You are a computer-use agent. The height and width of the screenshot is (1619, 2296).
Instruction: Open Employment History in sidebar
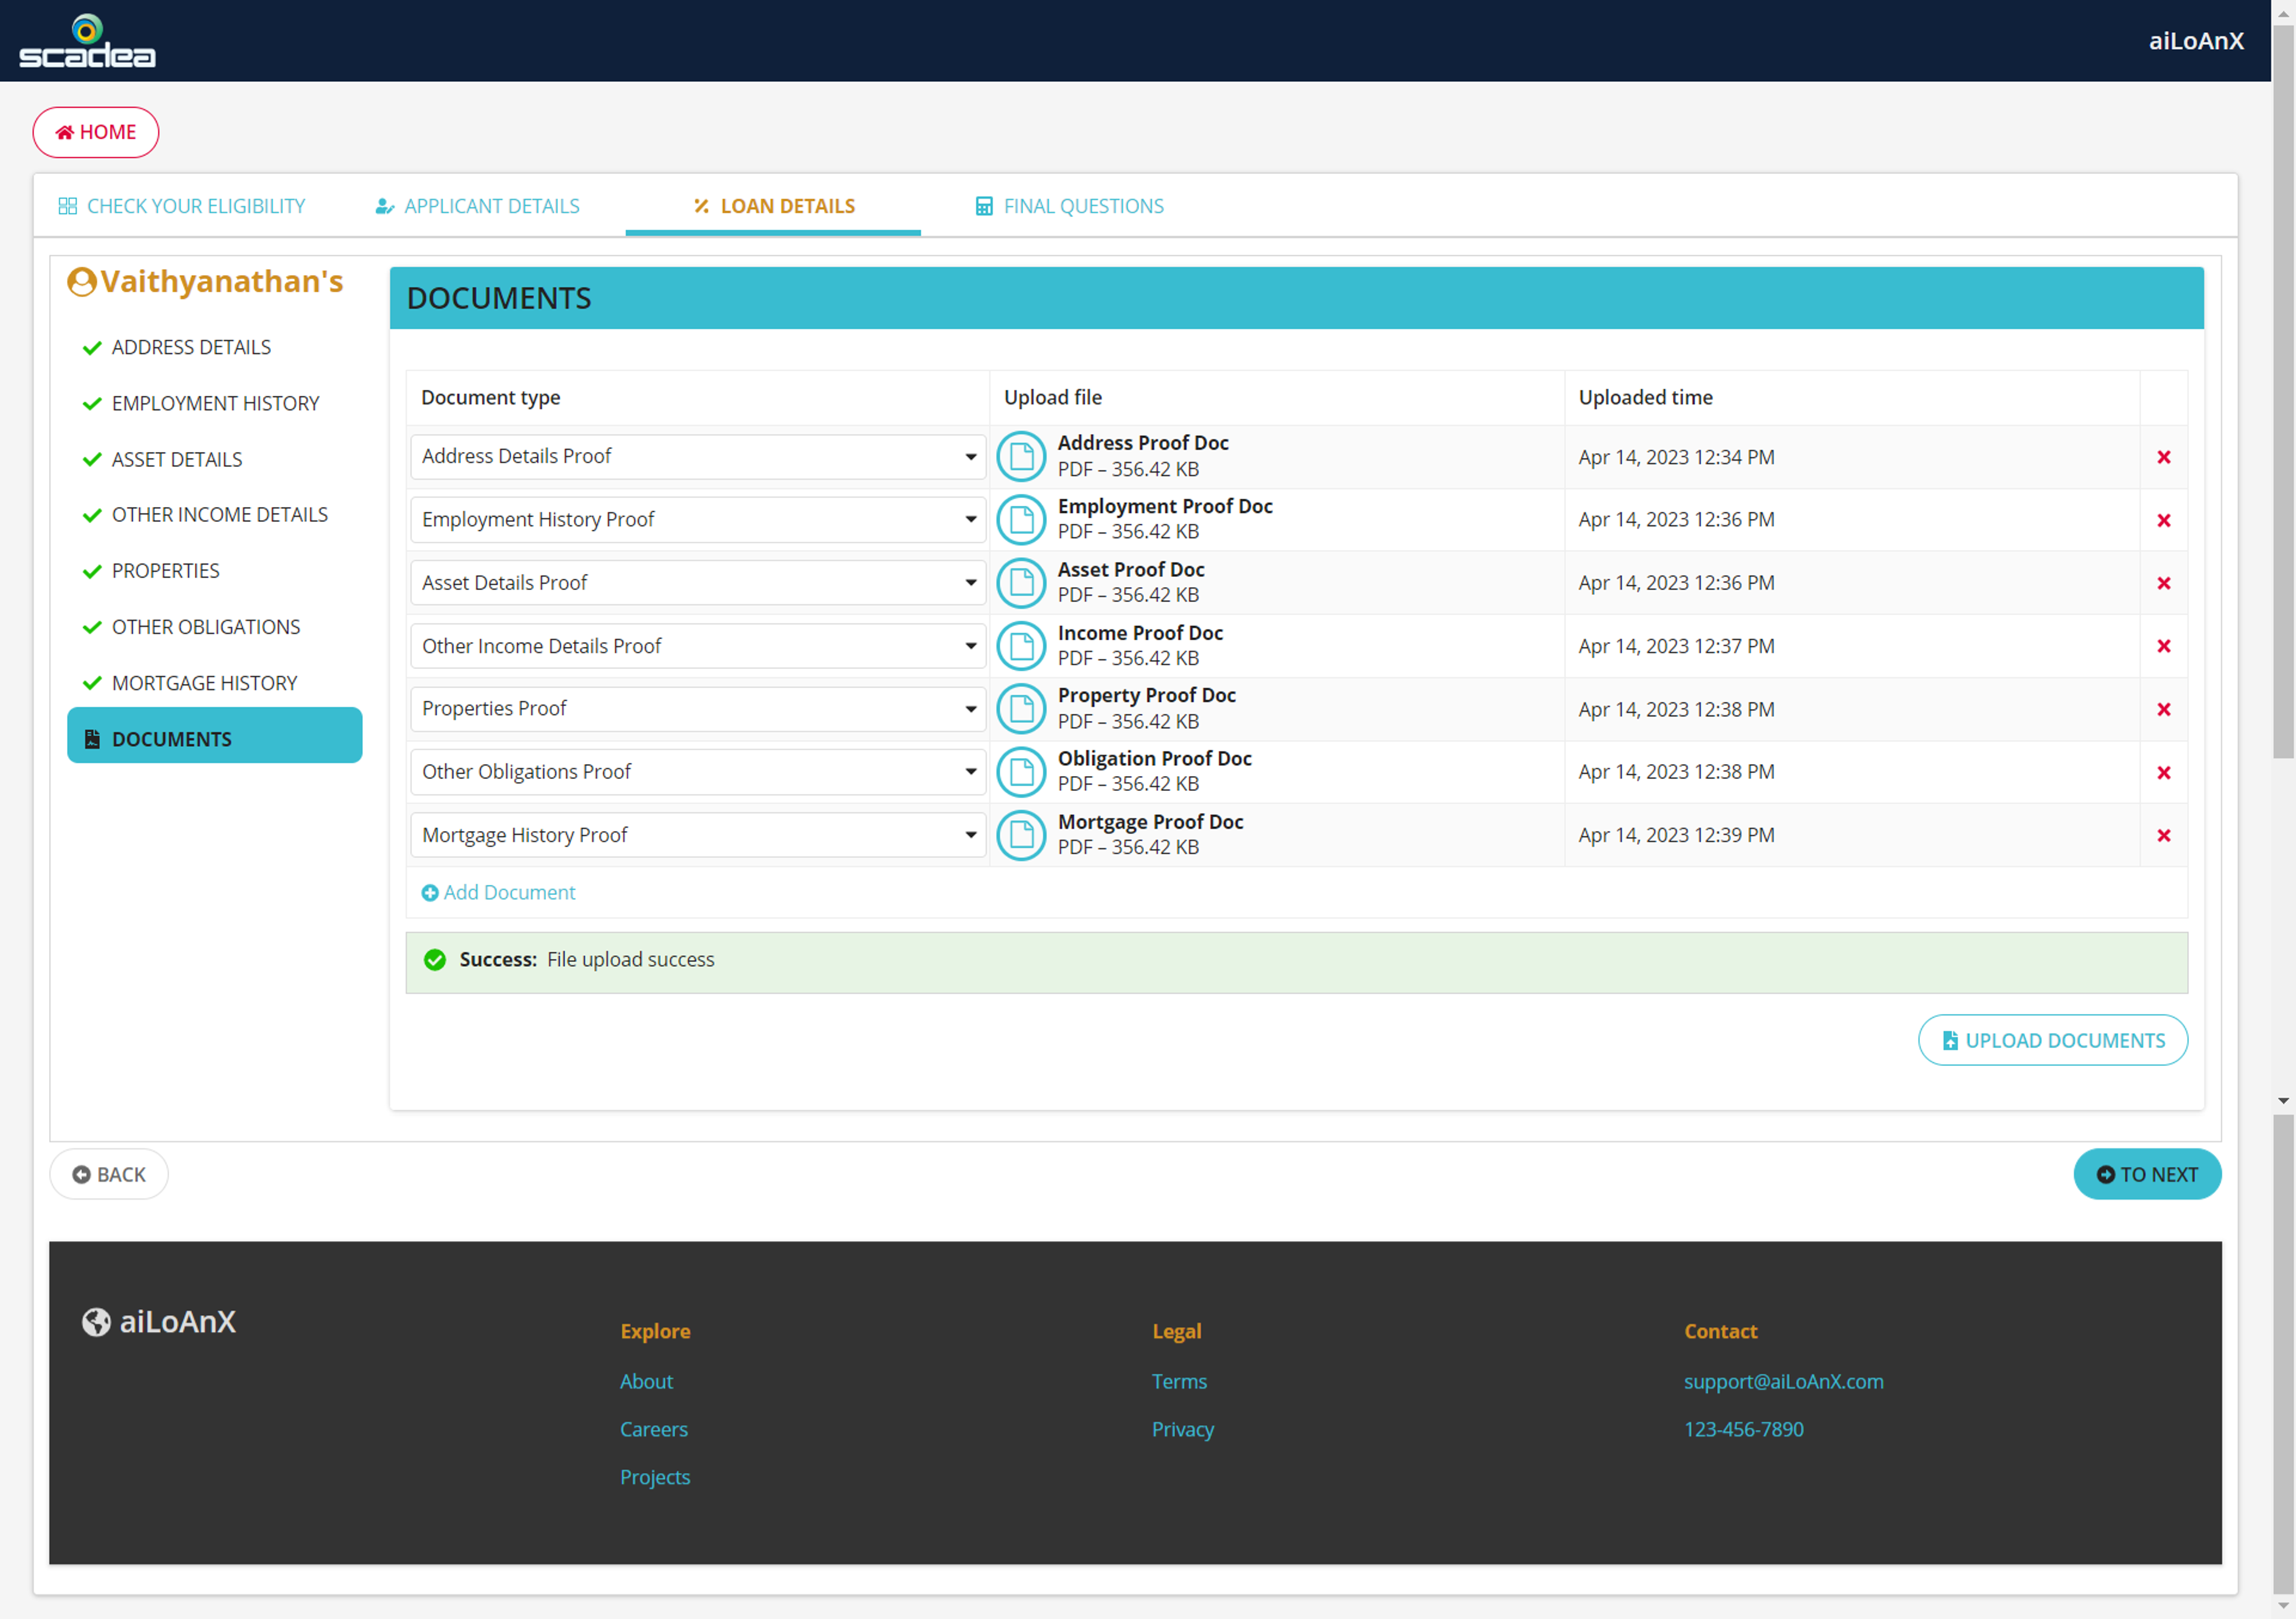(215, 403)
